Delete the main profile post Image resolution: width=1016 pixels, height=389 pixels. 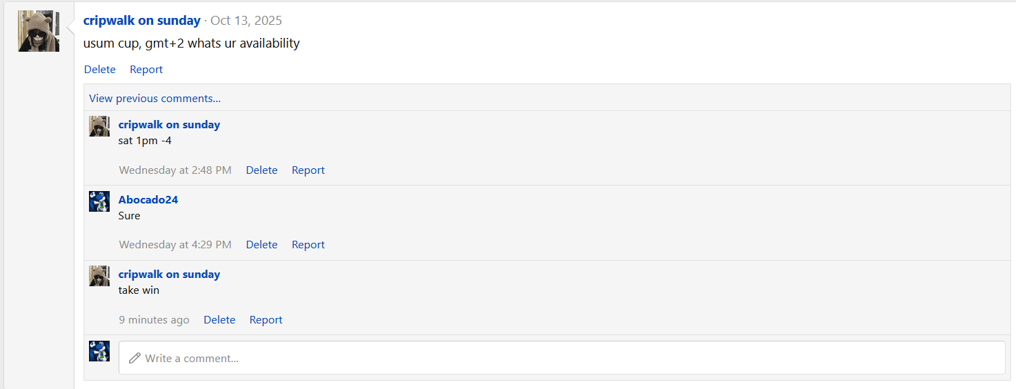[x=100, y=70]
